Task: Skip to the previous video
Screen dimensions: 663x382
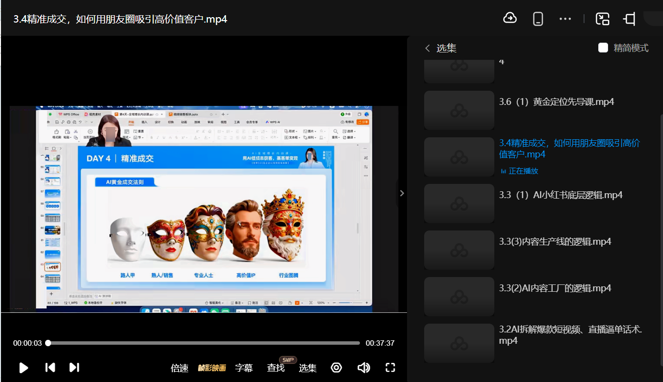Action: (x=50, y=367)
